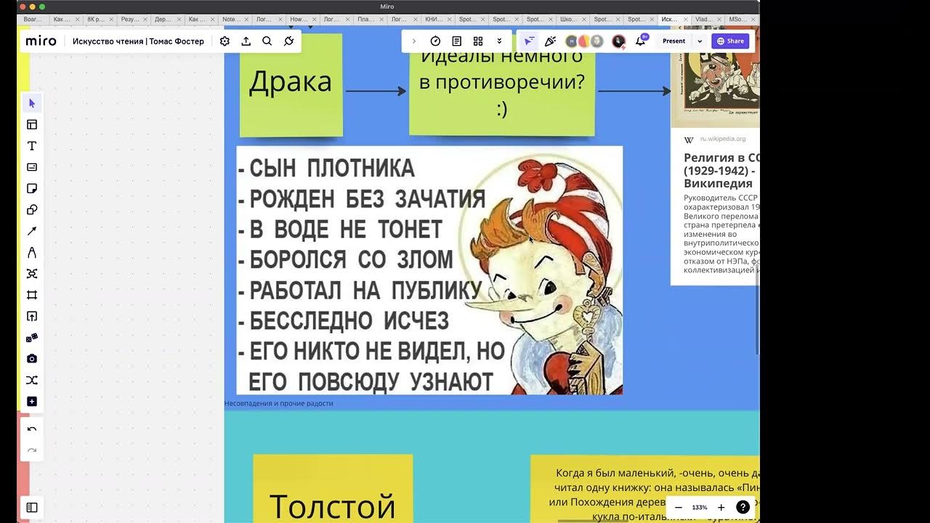Open the board Notes panel
This screenshot has width=930, height=523.
(x=456, y=41)
